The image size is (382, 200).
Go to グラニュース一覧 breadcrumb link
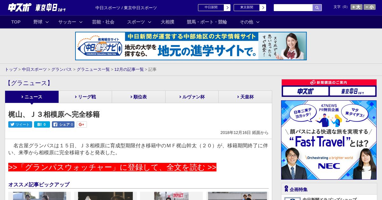point(93,70)
